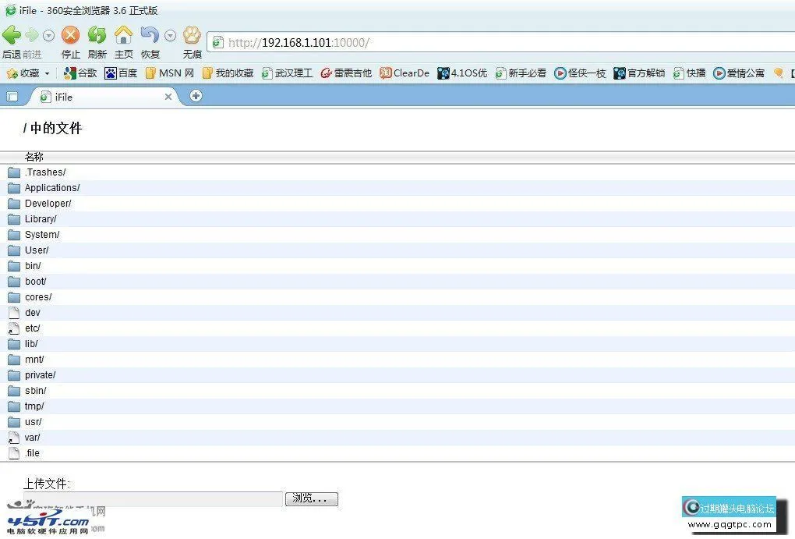Image resolution: width=795 pixels, height=539 pixels.
Task: Expand the back/forward history dropdown arrow
Action: [49, 36]
